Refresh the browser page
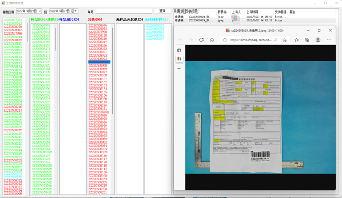Image resolution: width=342 pixels, height=198 pixels. pyautogui.click(x=201, y=40)
